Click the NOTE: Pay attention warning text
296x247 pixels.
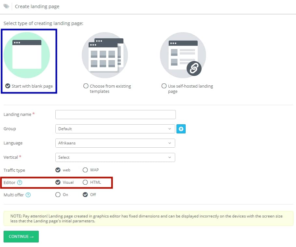tap(147, 218)
